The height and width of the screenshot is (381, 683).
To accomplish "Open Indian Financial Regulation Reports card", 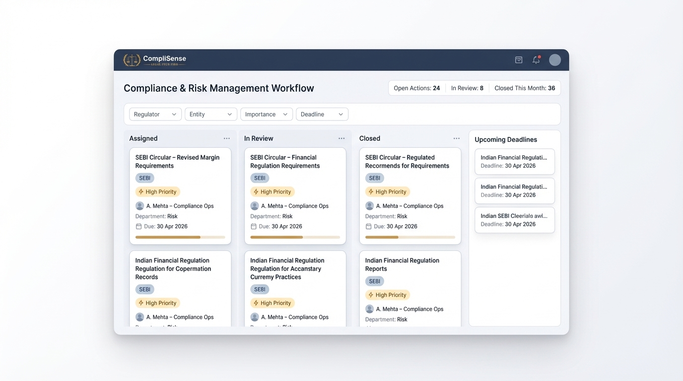I will point(410,289).
